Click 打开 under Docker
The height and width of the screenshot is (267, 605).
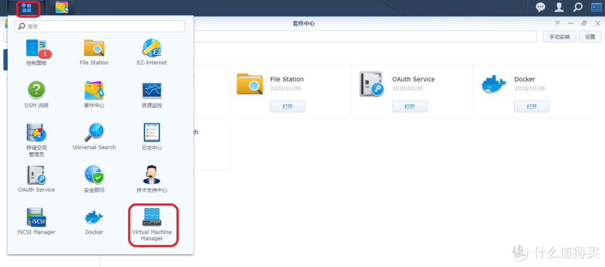(x=531, y=106)
